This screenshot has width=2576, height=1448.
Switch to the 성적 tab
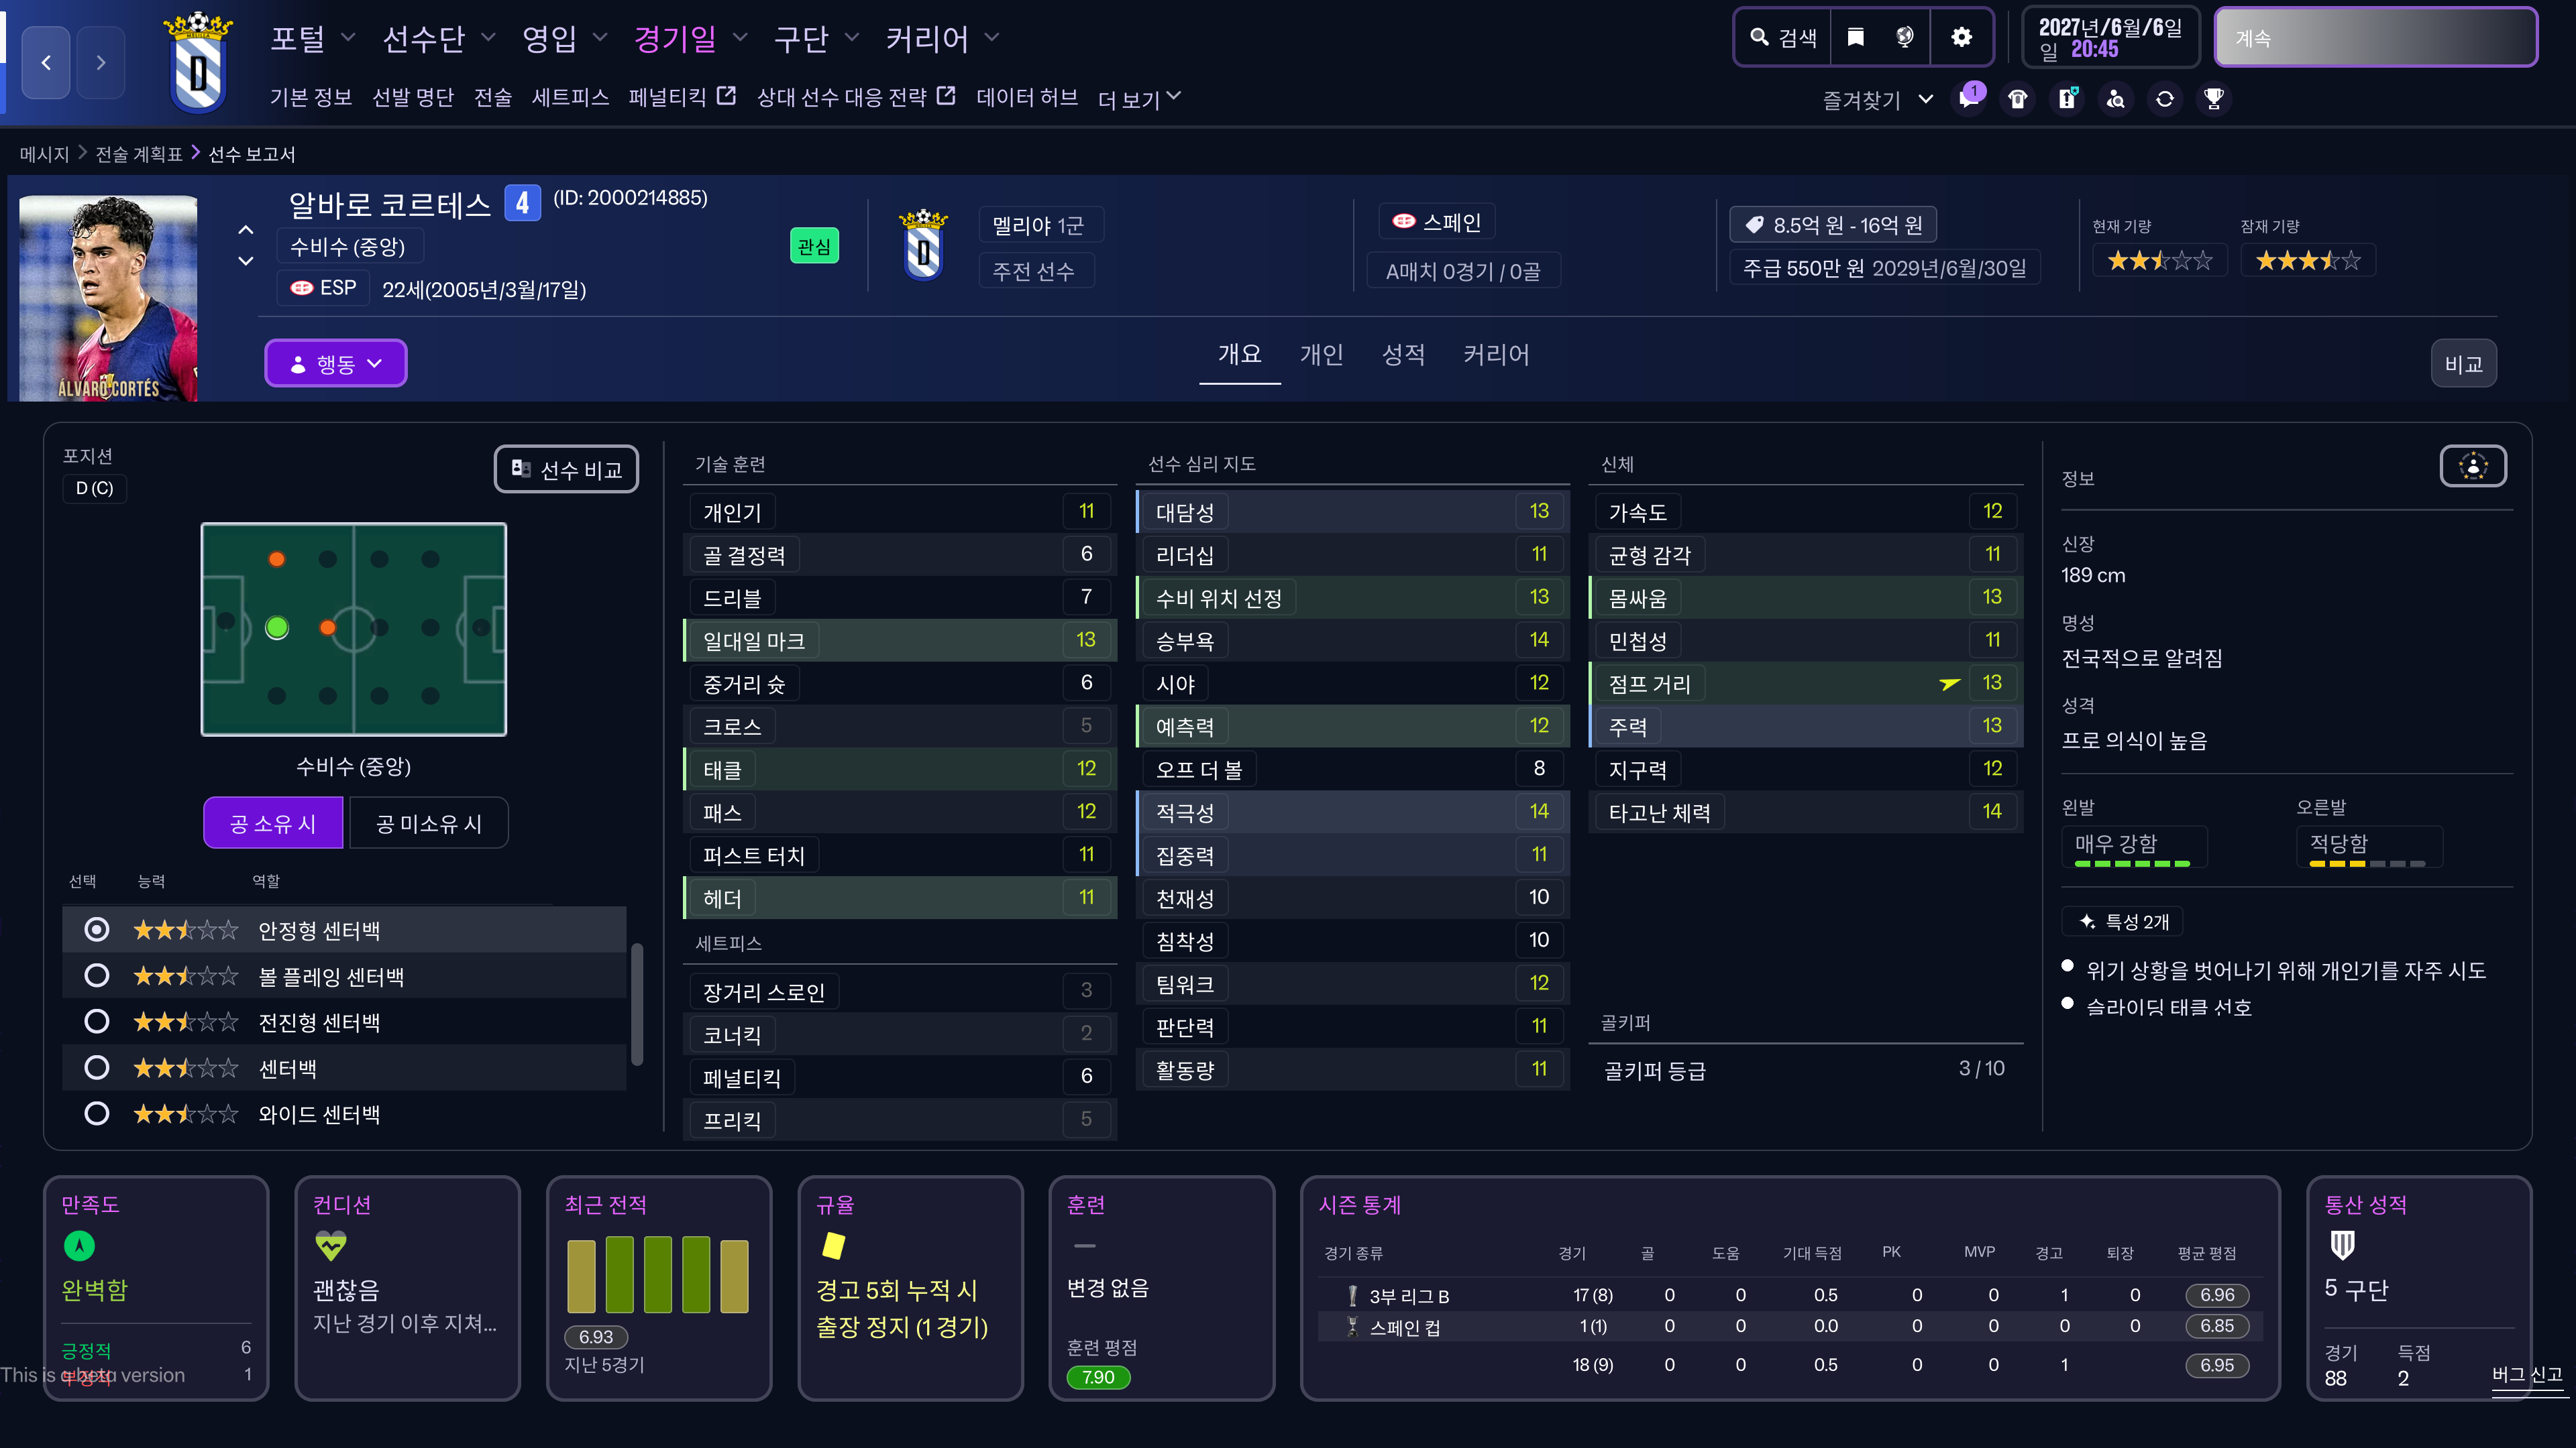point(1403,355)
